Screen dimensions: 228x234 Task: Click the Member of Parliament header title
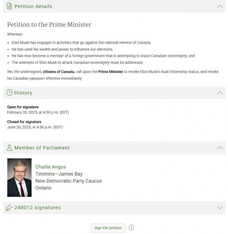(42, 148)
